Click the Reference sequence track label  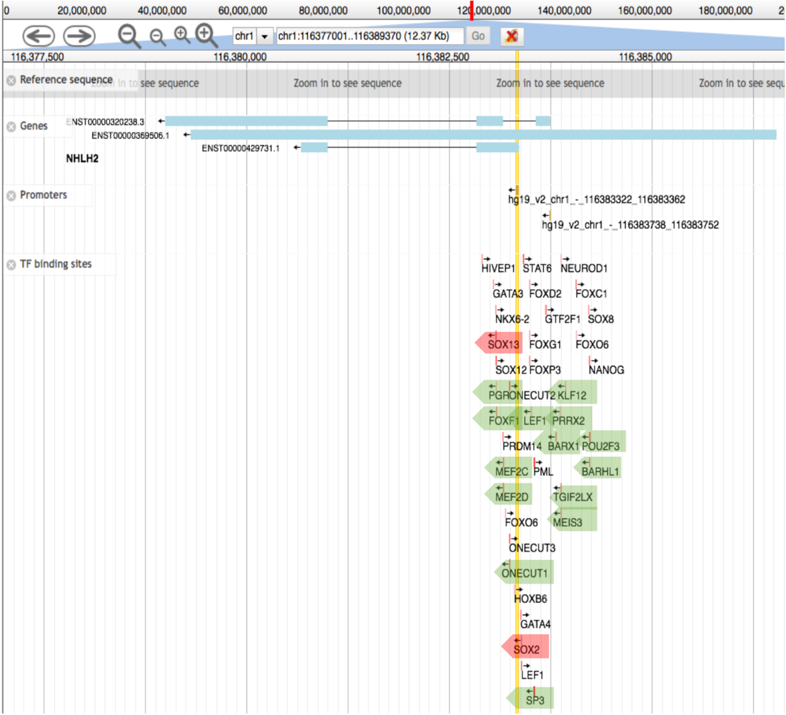pyautogui.click(x=66, y=80)
